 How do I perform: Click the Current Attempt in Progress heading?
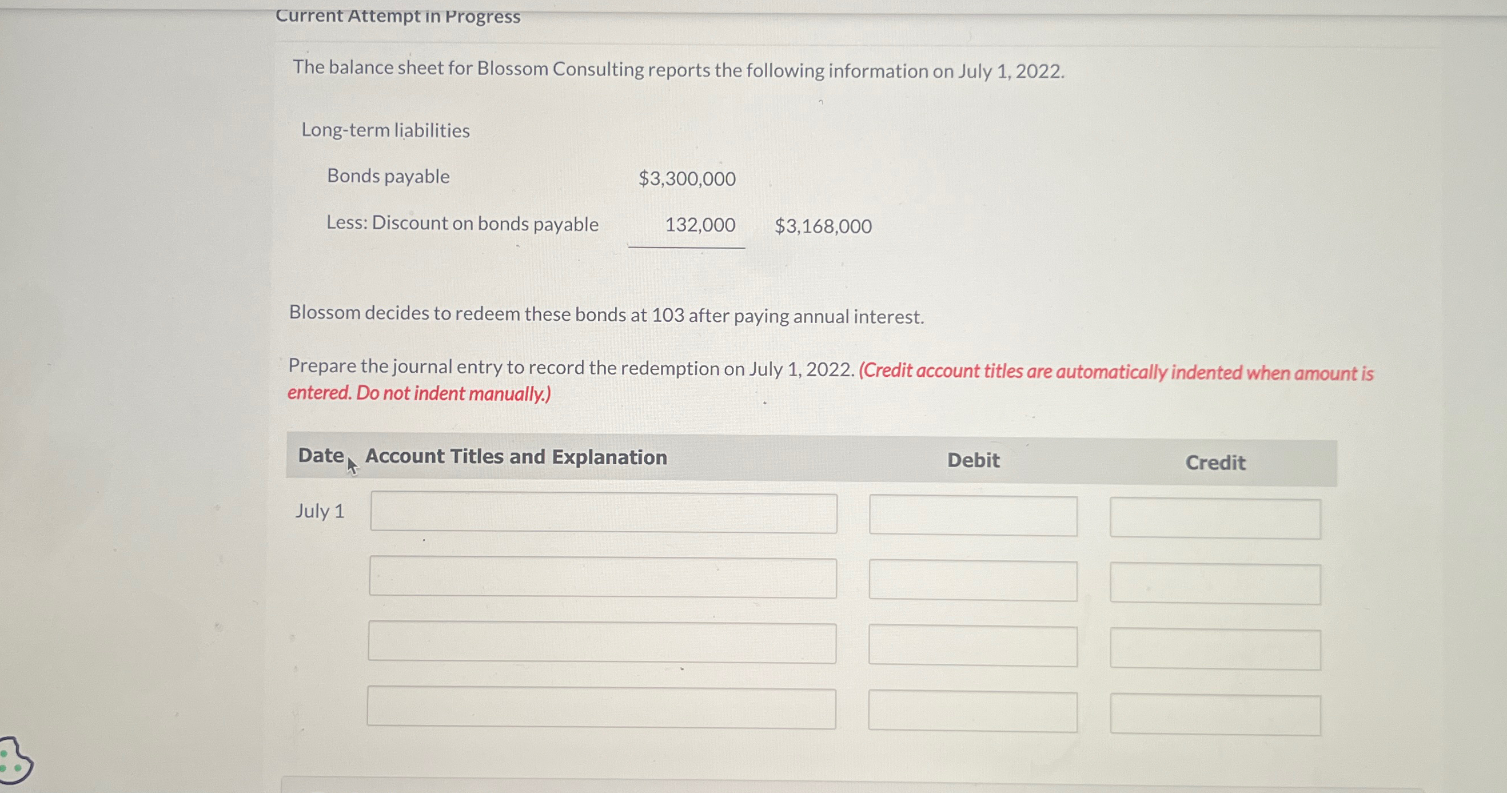point(397,15)
